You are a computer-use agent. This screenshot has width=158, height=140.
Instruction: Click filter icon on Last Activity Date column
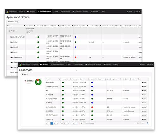pyautogui.click(x=58, y=26)
